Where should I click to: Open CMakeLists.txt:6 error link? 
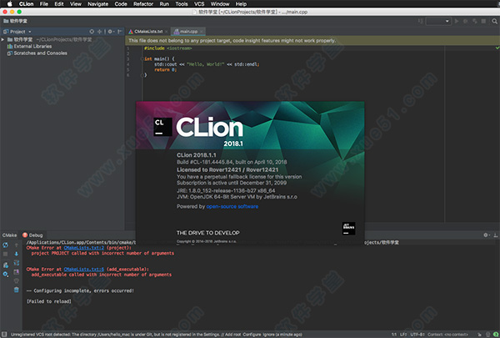(x=84, y=270)
